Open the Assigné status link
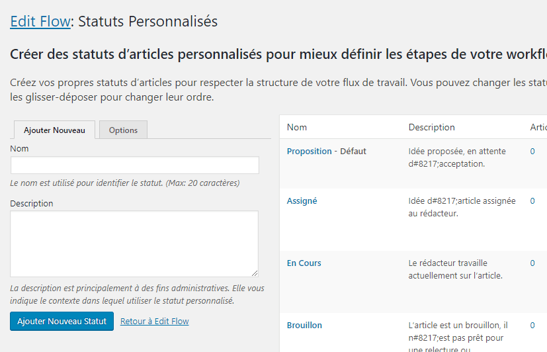The image size is (547, 352). 302,201
